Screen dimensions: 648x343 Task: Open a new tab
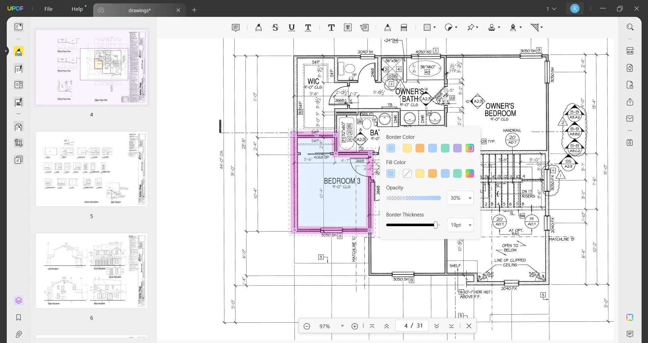click(x=194, y=10)
